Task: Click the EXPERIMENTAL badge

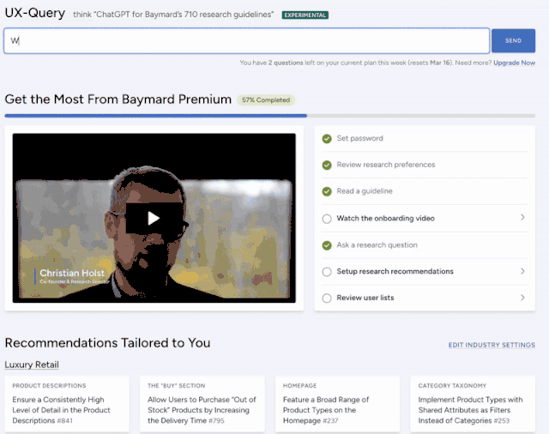Action: point(305,15)
